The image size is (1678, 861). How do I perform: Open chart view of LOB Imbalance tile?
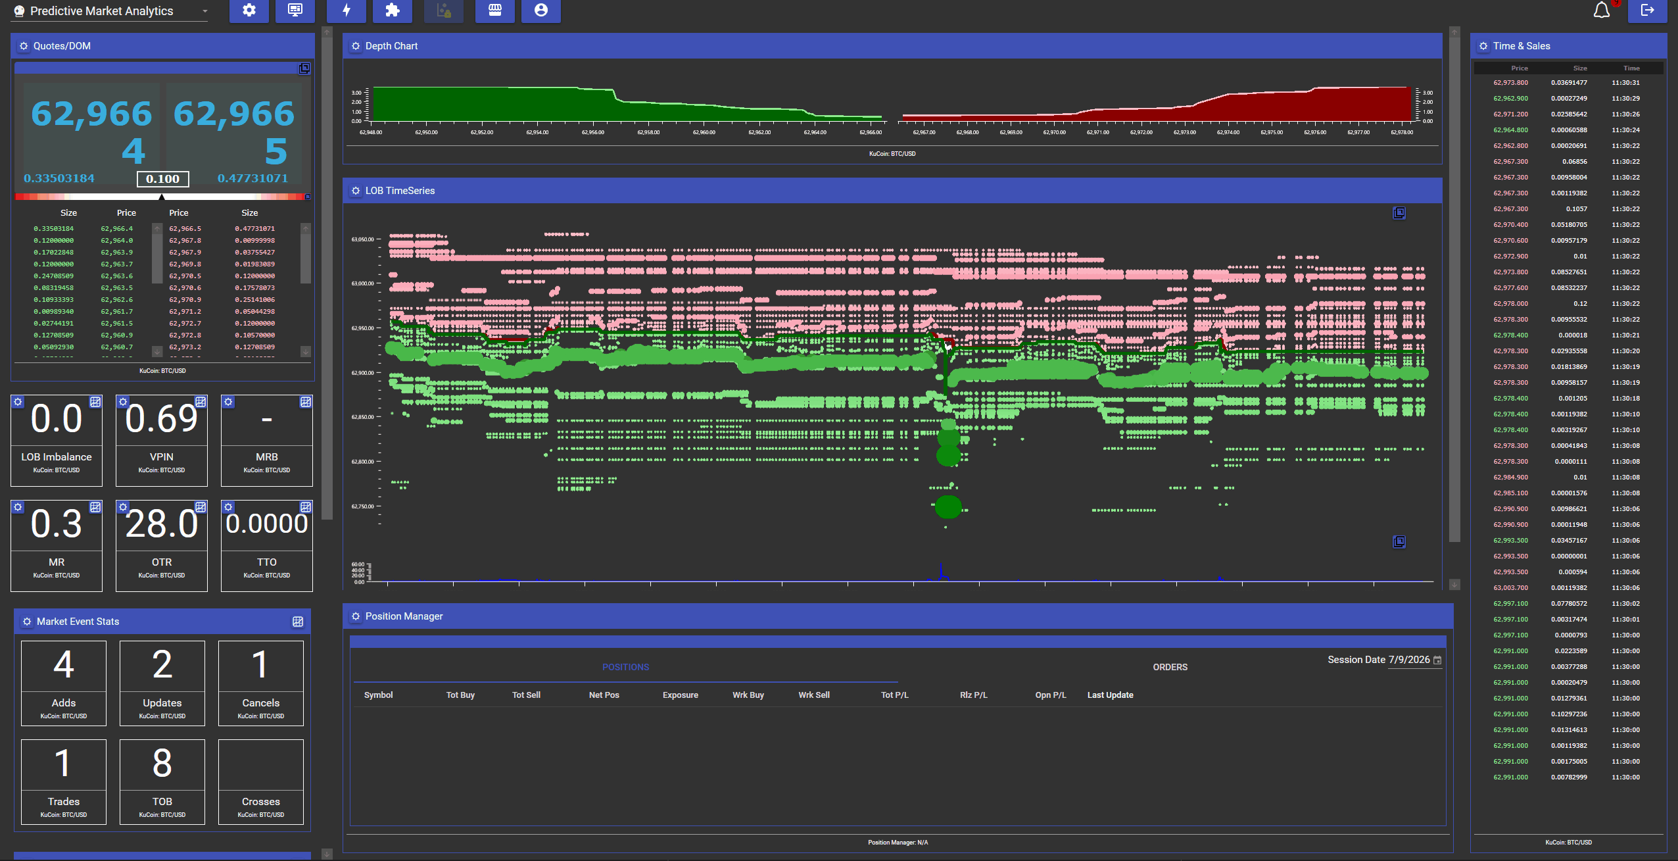pos(95,402)
